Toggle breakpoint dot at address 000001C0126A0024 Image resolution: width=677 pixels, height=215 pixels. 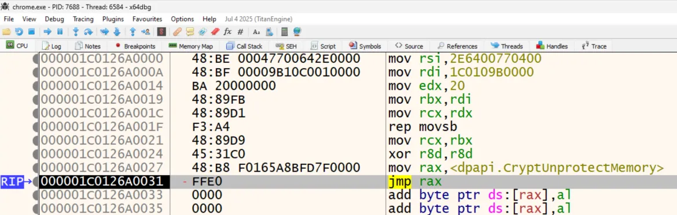pos(35,154)
